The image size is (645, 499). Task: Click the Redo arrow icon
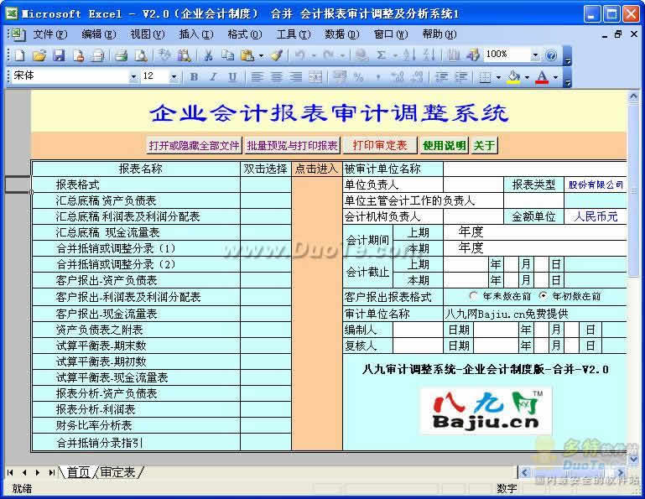point(328,55)
